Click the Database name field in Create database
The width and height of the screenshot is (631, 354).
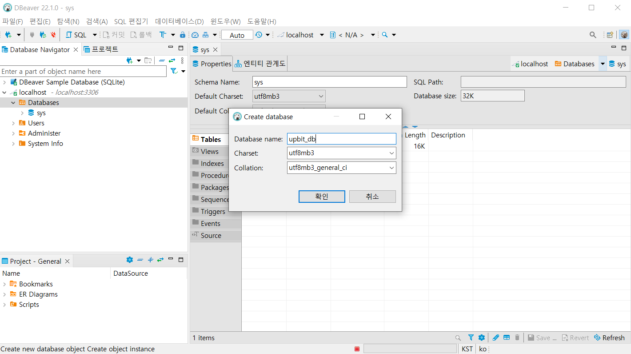pos(342,139)
